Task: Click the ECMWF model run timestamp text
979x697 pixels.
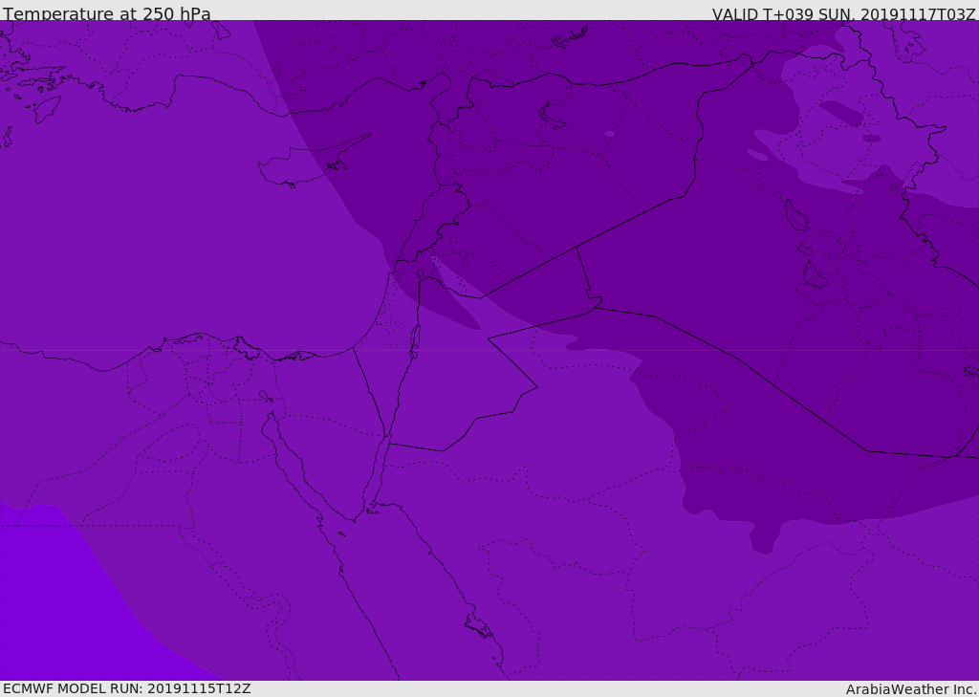Action: click(x=126, y=688)
